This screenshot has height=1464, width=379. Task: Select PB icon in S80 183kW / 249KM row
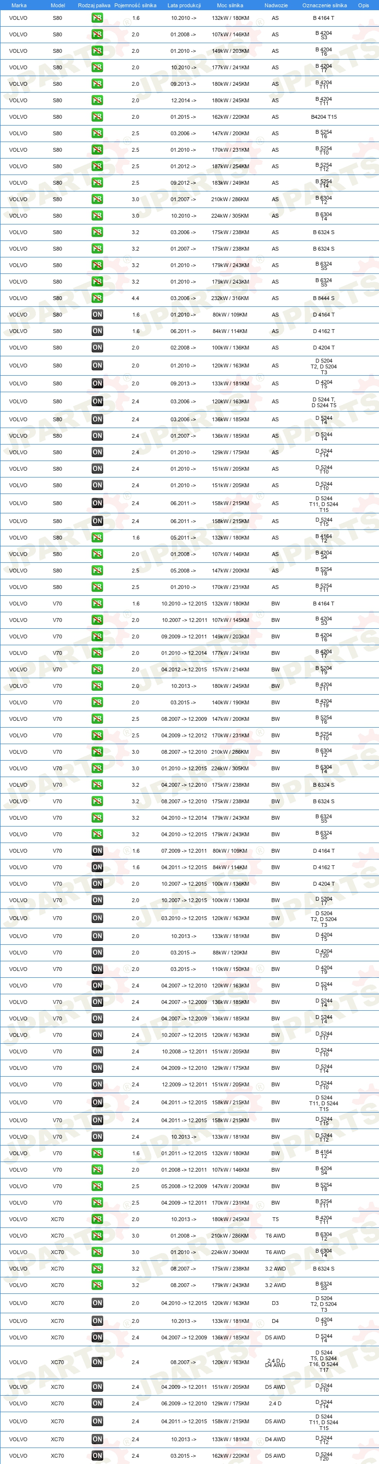tap(97, 182)
